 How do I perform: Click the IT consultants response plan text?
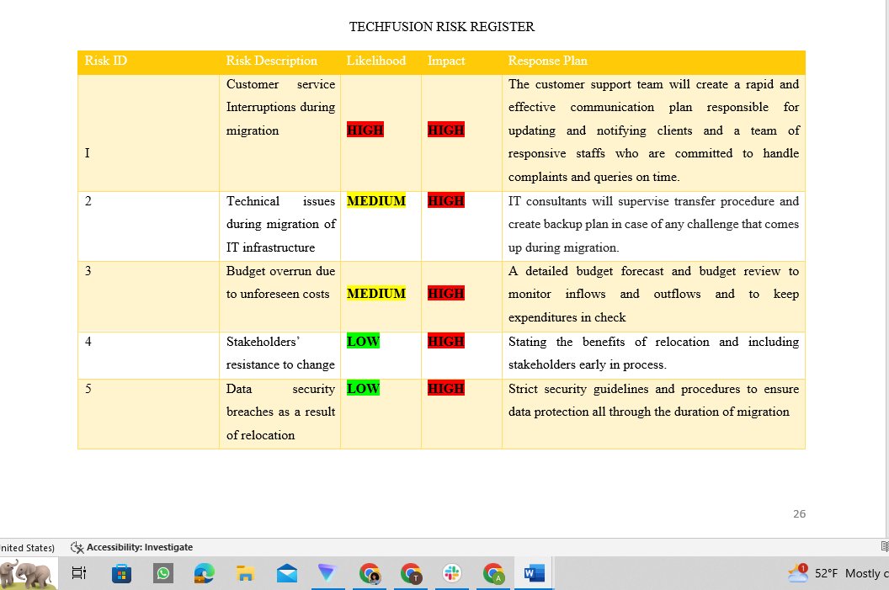pyautogui.click(x=653, y=224)
